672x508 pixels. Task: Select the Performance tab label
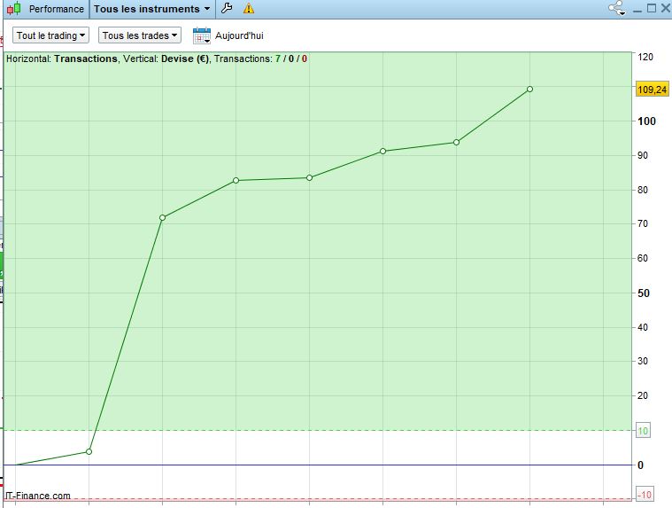56,9
